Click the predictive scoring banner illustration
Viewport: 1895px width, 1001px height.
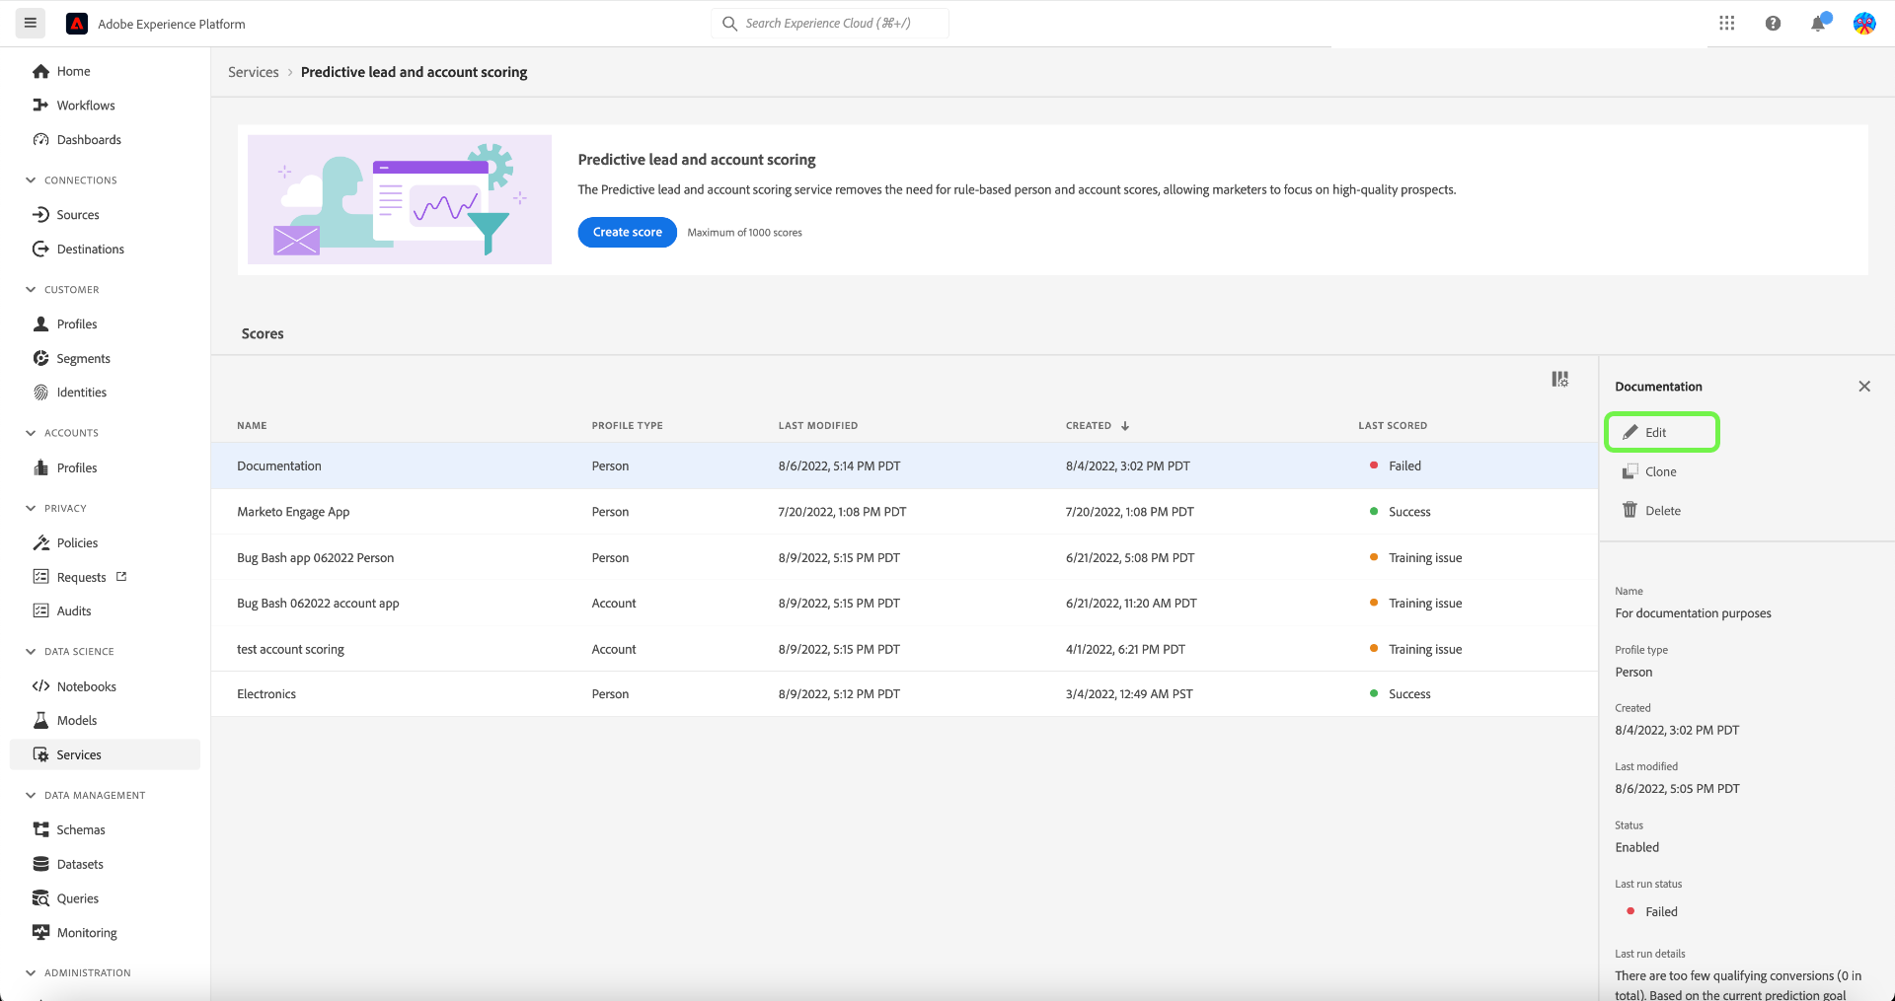click(x=400, y=199)
